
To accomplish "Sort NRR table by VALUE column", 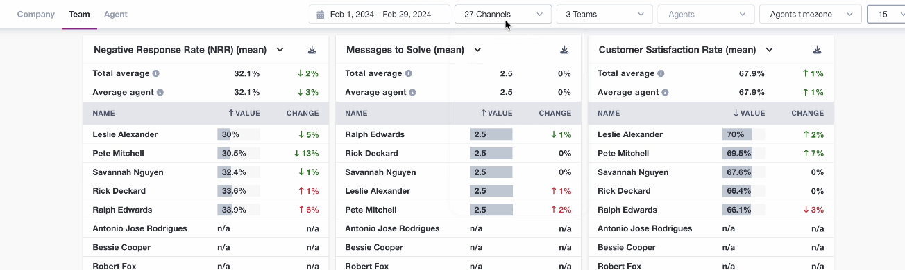I will coord(244,113).
